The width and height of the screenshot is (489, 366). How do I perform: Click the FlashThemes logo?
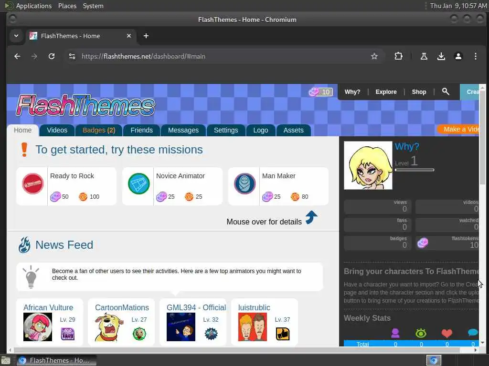pyautogui.click(x=85, y=105)
